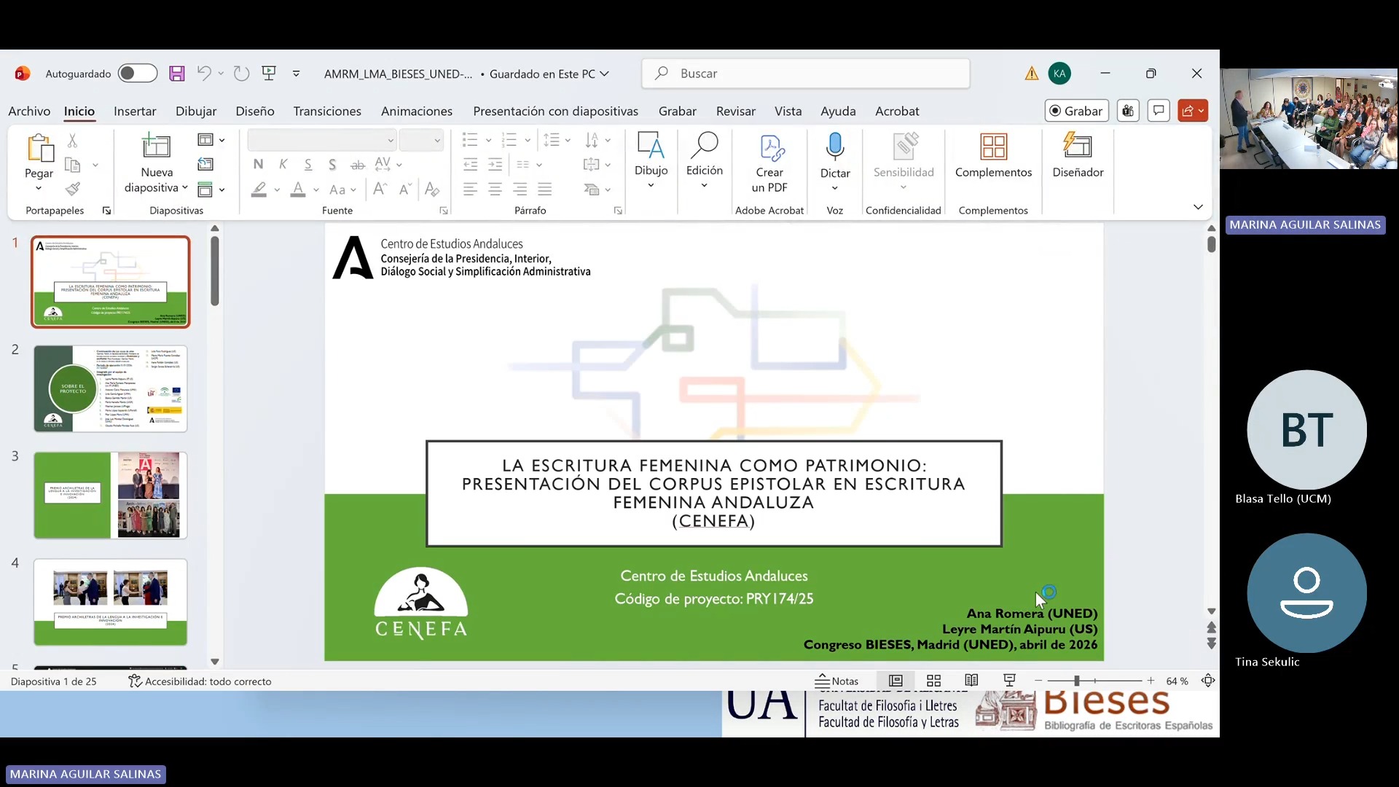Viewport: 1399px width, 787px height.
Task: Click the Reset slide icon
Action: point(205,165)
